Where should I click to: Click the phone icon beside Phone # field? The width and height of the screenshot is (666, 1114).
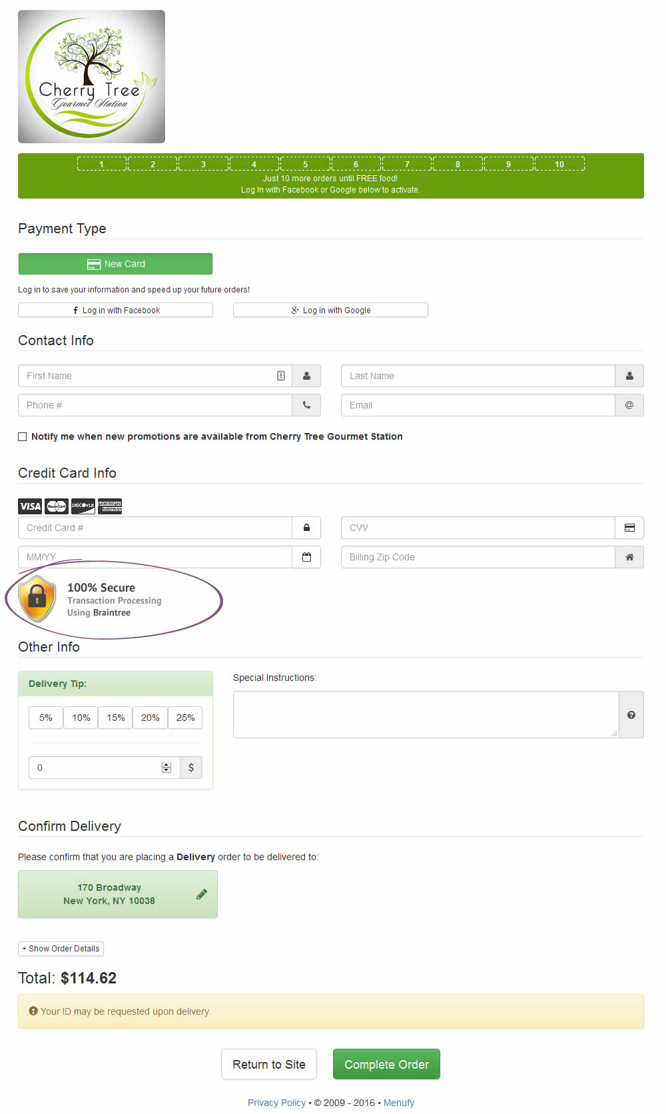click(306, 405)
